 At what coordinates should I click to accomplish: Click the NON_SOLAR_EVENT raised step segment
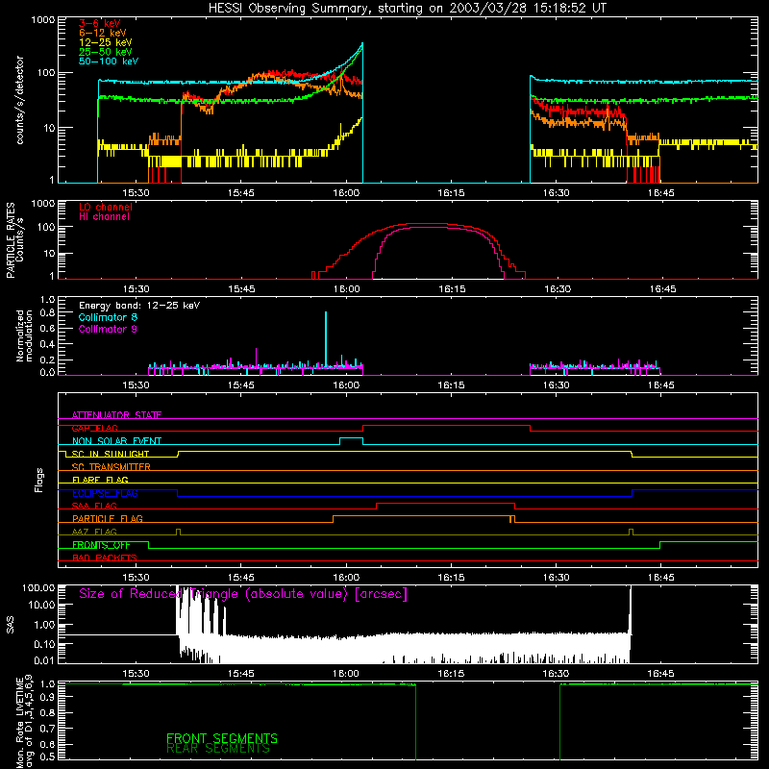coord(351,438)
